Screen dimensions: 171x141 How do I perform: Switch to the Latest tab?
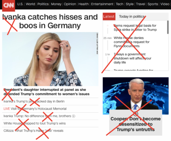click(109, 16)
